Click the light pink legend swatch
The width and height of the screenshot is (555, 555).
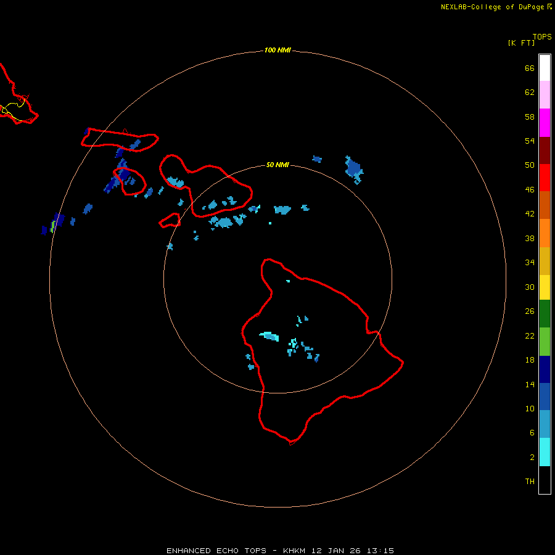545,94
